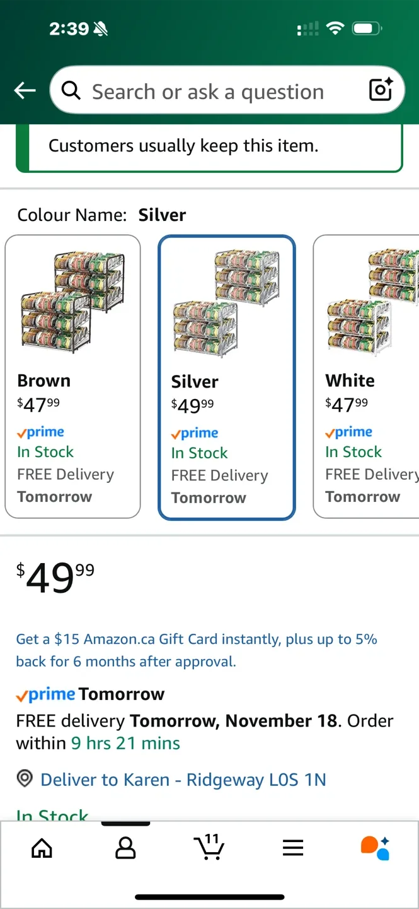
Task: Open the hamburger menu in bottom bar
Action: (293, 848)
